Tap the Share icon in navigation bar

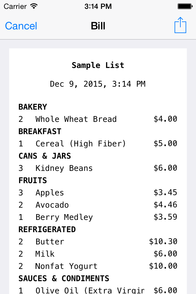180,25
